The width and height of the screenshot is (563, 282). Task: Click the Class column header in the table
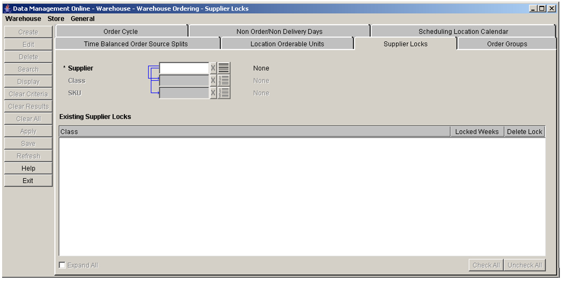click(254, 132)
